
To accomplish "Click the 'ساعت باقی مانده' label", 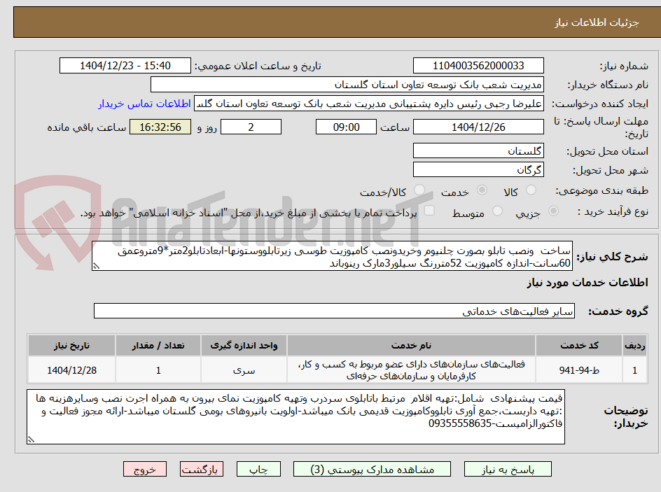I will coord(86,127).
